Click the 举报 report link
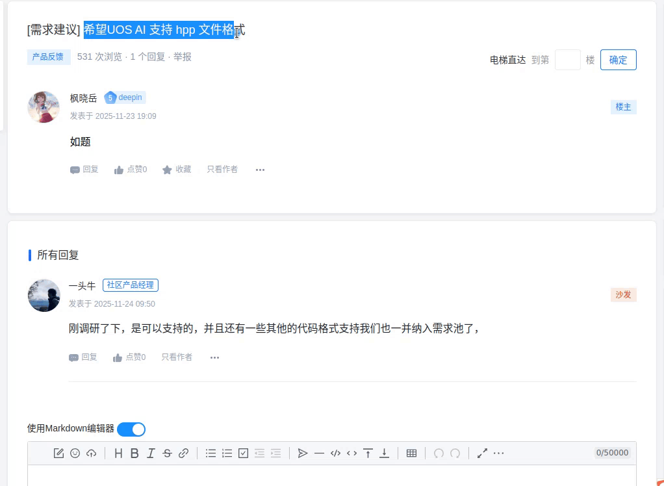The width and height of the screenshot is (664, 486). [183, 57]
